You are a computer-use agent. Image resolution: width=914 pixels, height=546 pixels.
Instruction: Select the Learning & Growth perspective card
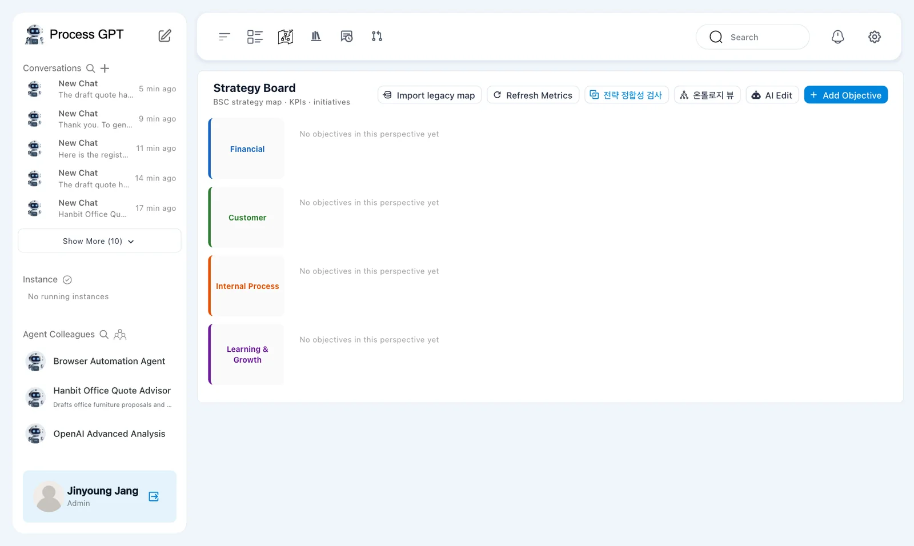(246, 355)
